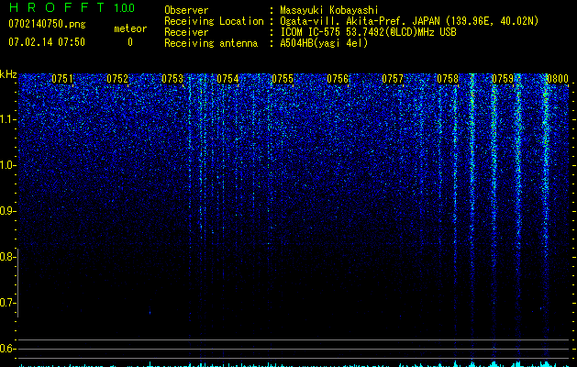Viewport: 577px width, 367px height.
Task: Click the 0800 time marker
Action: pos(558,79)
